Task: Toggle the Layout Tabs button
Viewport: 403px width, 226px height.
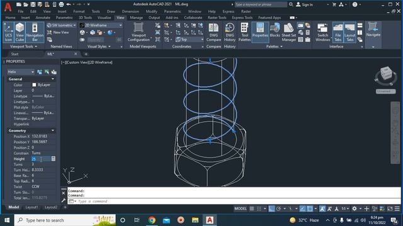Action: click(350, 32)
